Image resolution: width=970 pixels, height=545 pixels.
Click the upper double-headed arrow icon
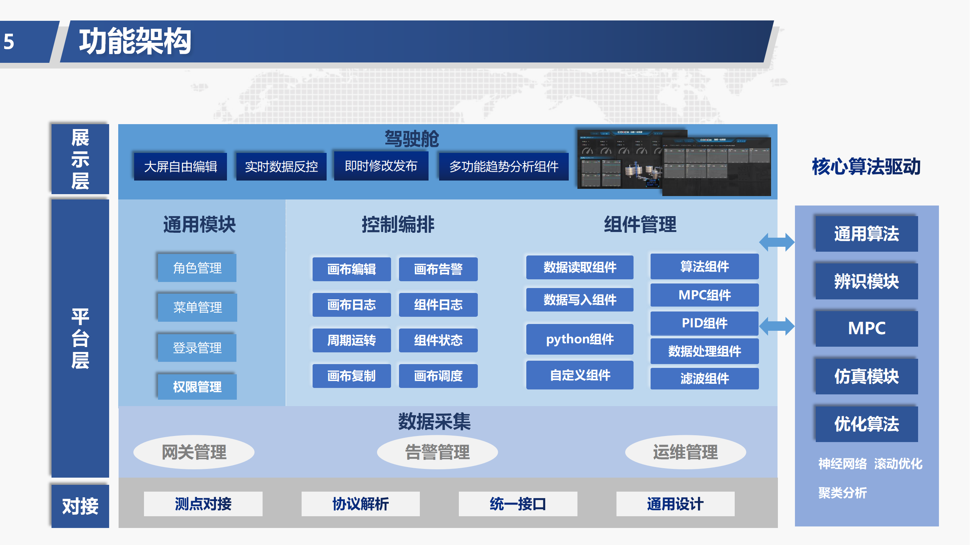pyautogui.click(x=776, y=242)
